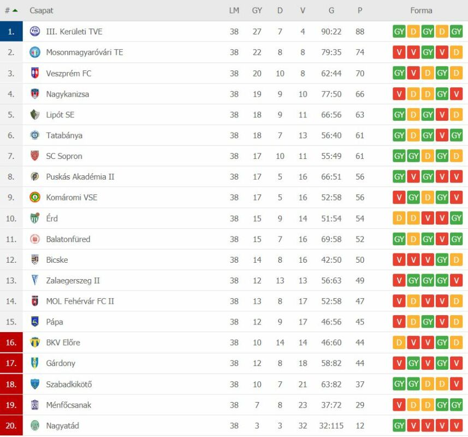This screenshot has height=437, width=468.
Task: Open the Zalaegerszeg II team page
Action: (73, 281)
